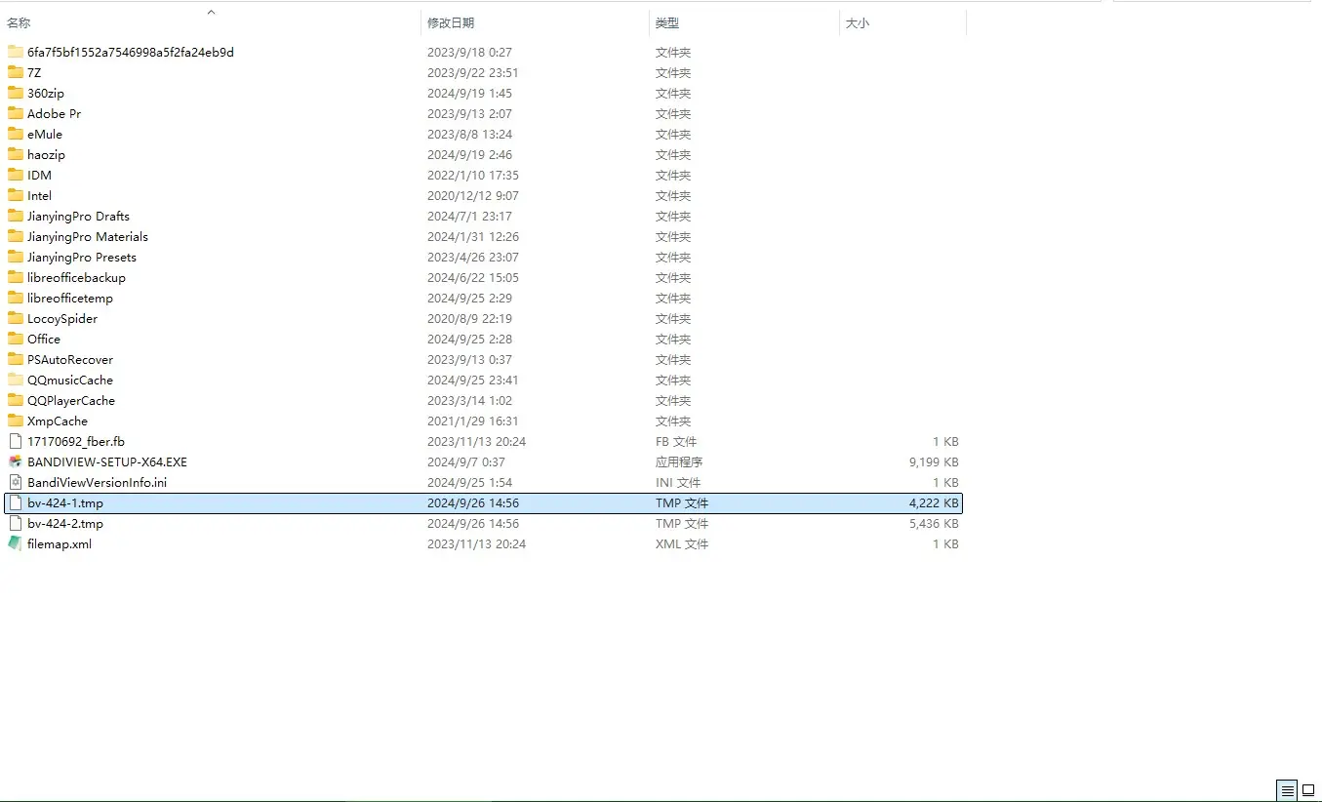1322x802 pixels.
Task: Select the 360zip folder icon
Action: pyautogui.click(x=15, y=93)
